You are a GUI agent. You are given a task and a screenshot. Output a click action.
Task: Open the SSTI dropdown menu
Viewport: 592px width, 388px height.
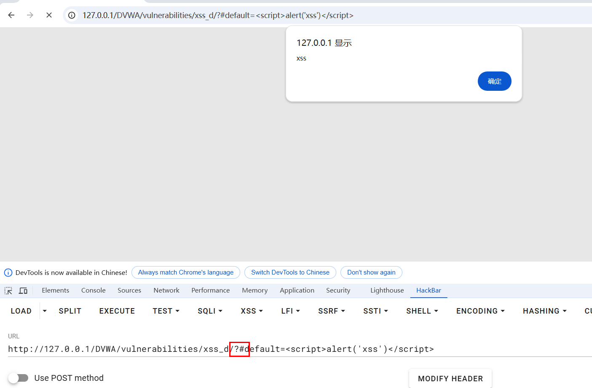[x=375, y=311]
